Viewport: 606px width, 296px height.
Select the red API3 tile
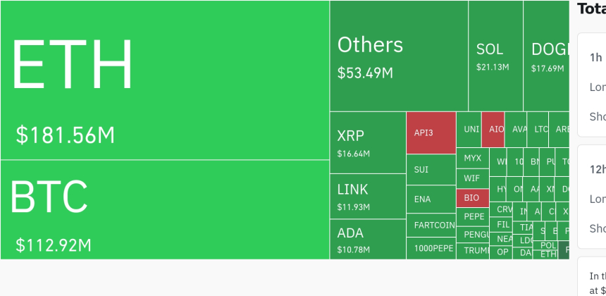431,132
